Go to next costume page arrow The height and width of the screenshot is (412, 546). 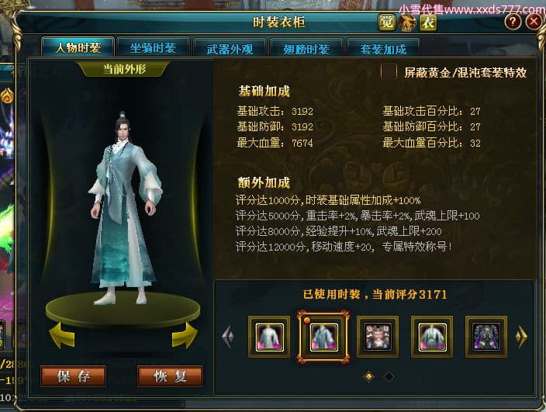[x=521, y=337]
